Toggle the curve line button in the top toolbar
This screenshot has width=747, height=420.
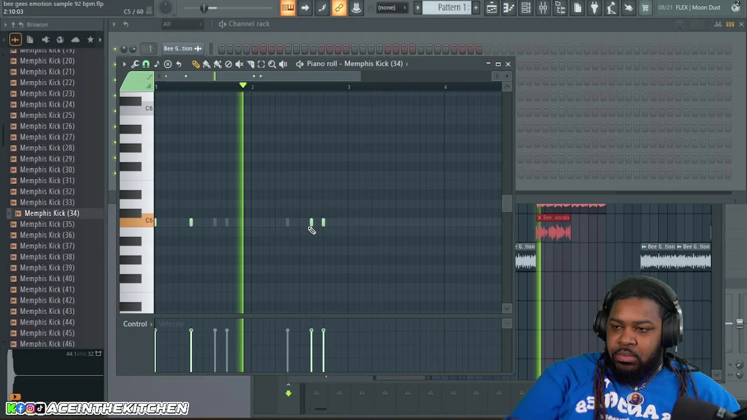[322, 8]
